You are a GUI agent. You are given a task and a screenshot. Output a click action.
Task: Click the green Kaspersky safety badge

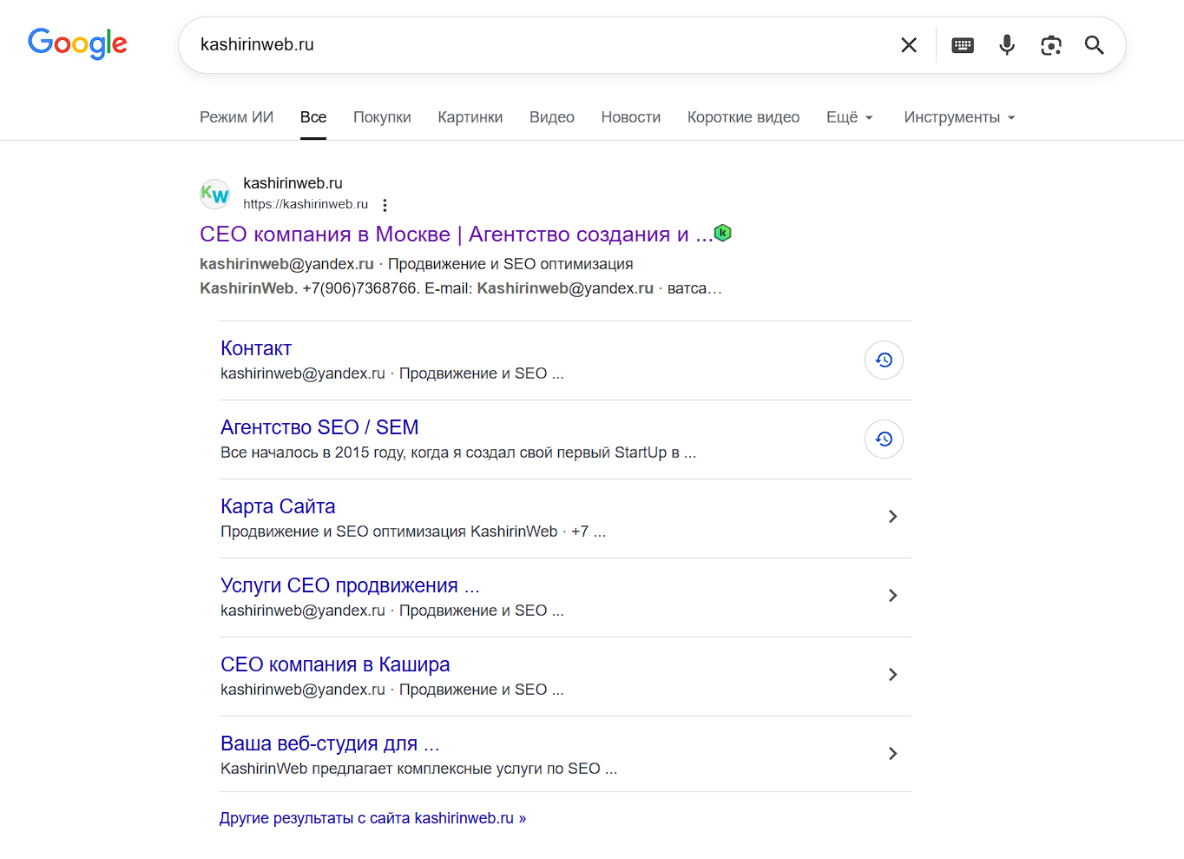tap(722, 233)
